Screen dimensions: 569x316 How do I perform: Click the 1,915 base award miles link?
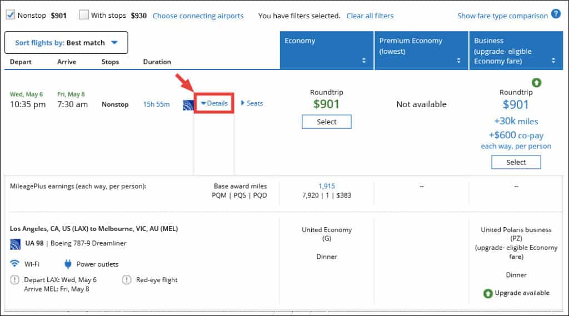coord(327,186)
